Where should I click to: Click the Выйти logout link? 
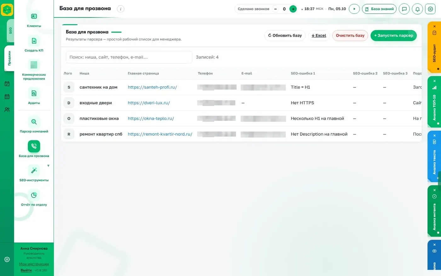point(26,270)
